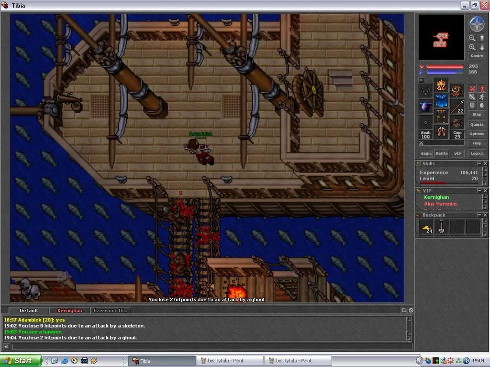Viewport: 490px width, 367px height.
Task: Click the Skills panel scroll down arrow
Action: coord(485,183)
